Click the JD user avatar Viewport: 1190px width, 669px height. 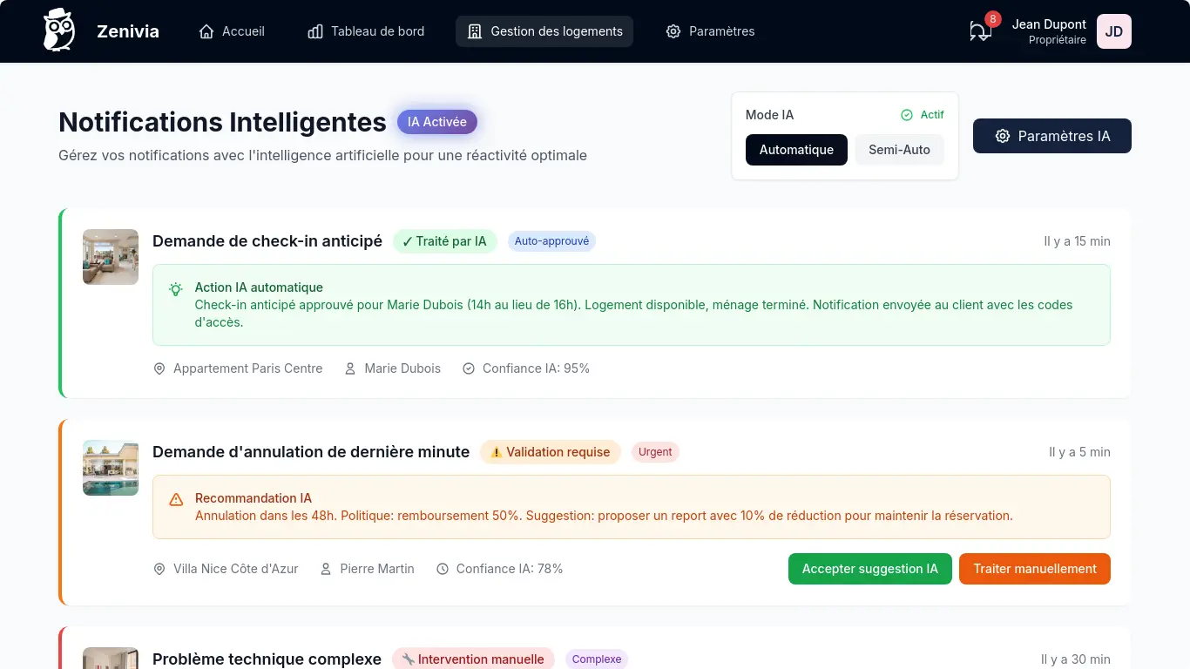point(1113,31)
